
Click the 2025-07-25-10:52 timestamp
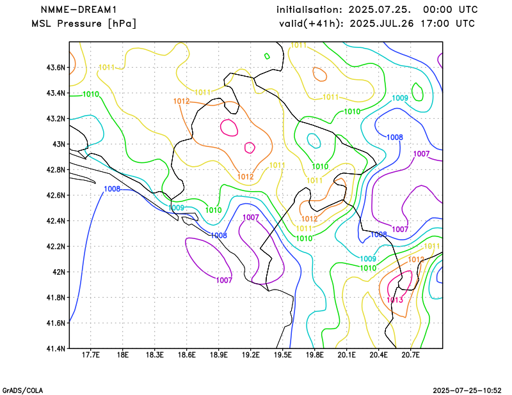click(467, 391)
